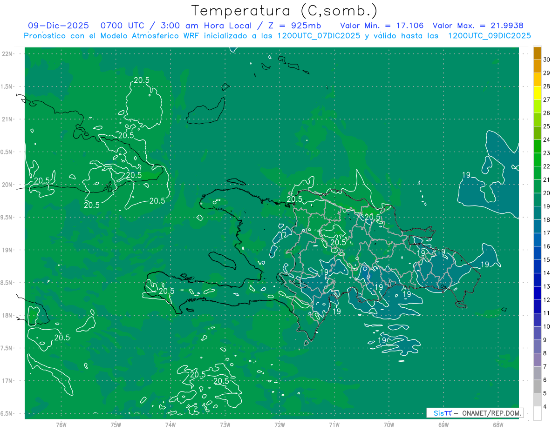Select the '09-Dic-2025' forecast date text
Screen dimensions: 559x431
(x=58, y=26)
